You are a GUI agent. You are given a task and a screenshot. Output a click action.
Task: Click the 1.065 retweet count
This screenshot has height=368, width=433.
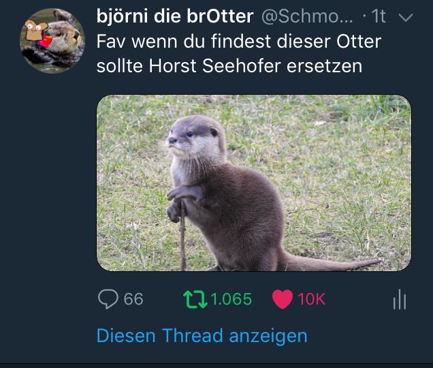[x=231, y=299]
